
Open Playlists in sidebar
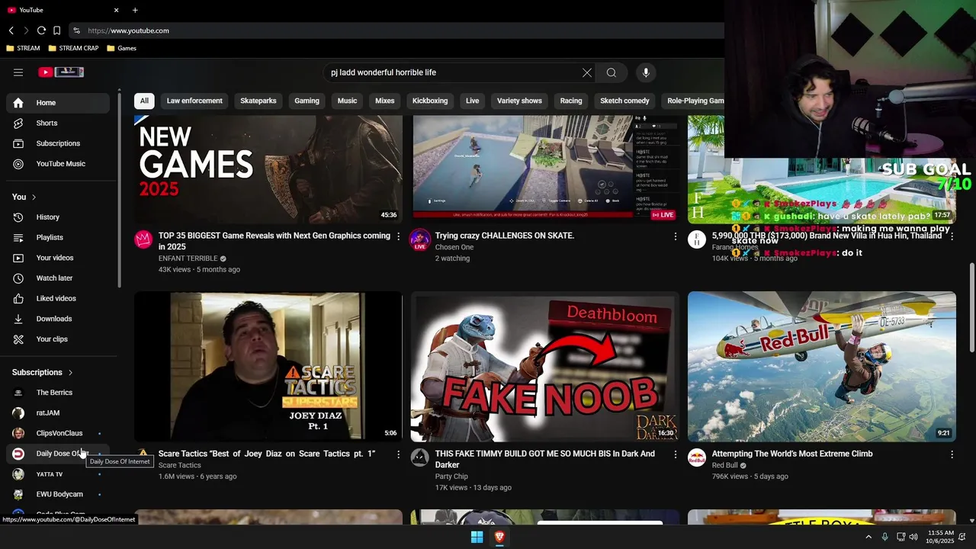(x=58, y=237)
